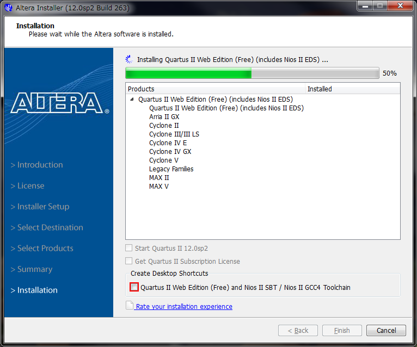Click the document icon beside Rate your installation
The height and width of the screenshot is (347, 417).
pyautogui.click(x=130, y=306)
